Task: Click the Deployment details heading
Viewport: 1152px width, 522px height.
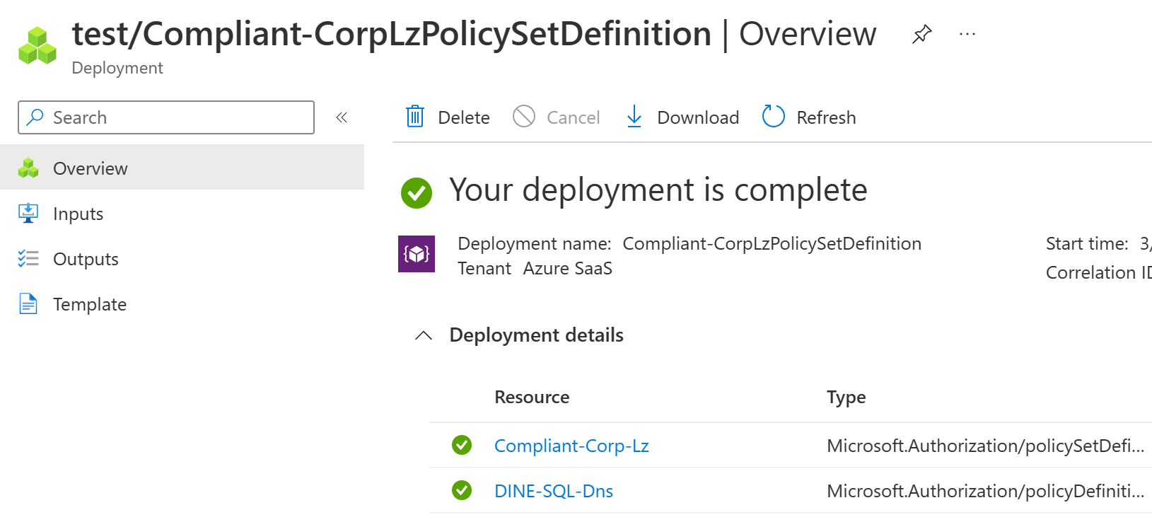Action: [x=536, y=335]
